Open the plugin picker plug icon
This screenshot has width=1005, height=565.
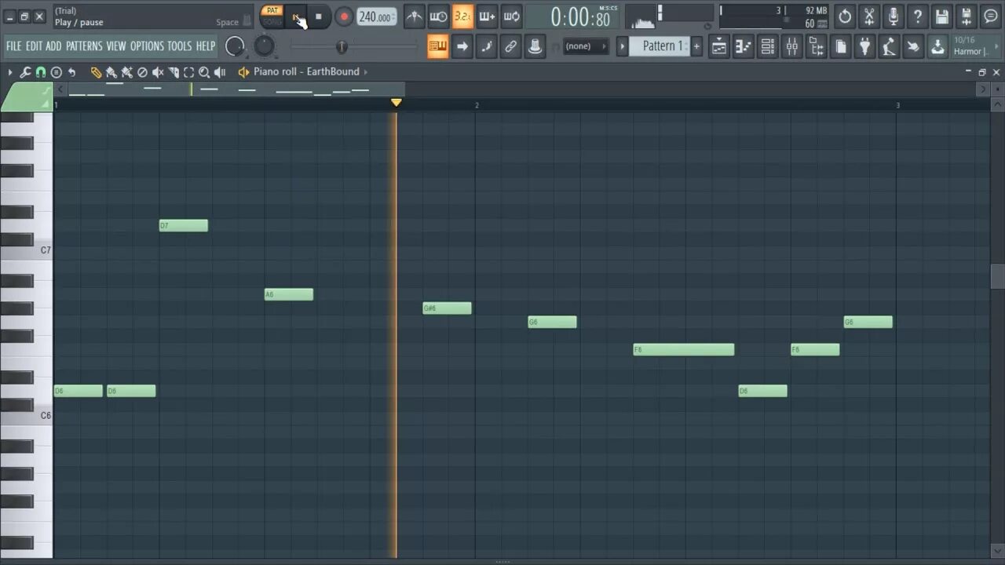pos(864,46)
